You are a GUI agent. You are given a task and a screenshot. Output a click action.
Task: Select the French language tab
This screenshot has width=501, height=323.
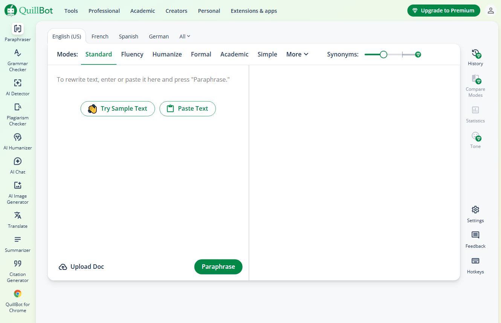coord(100,37)
